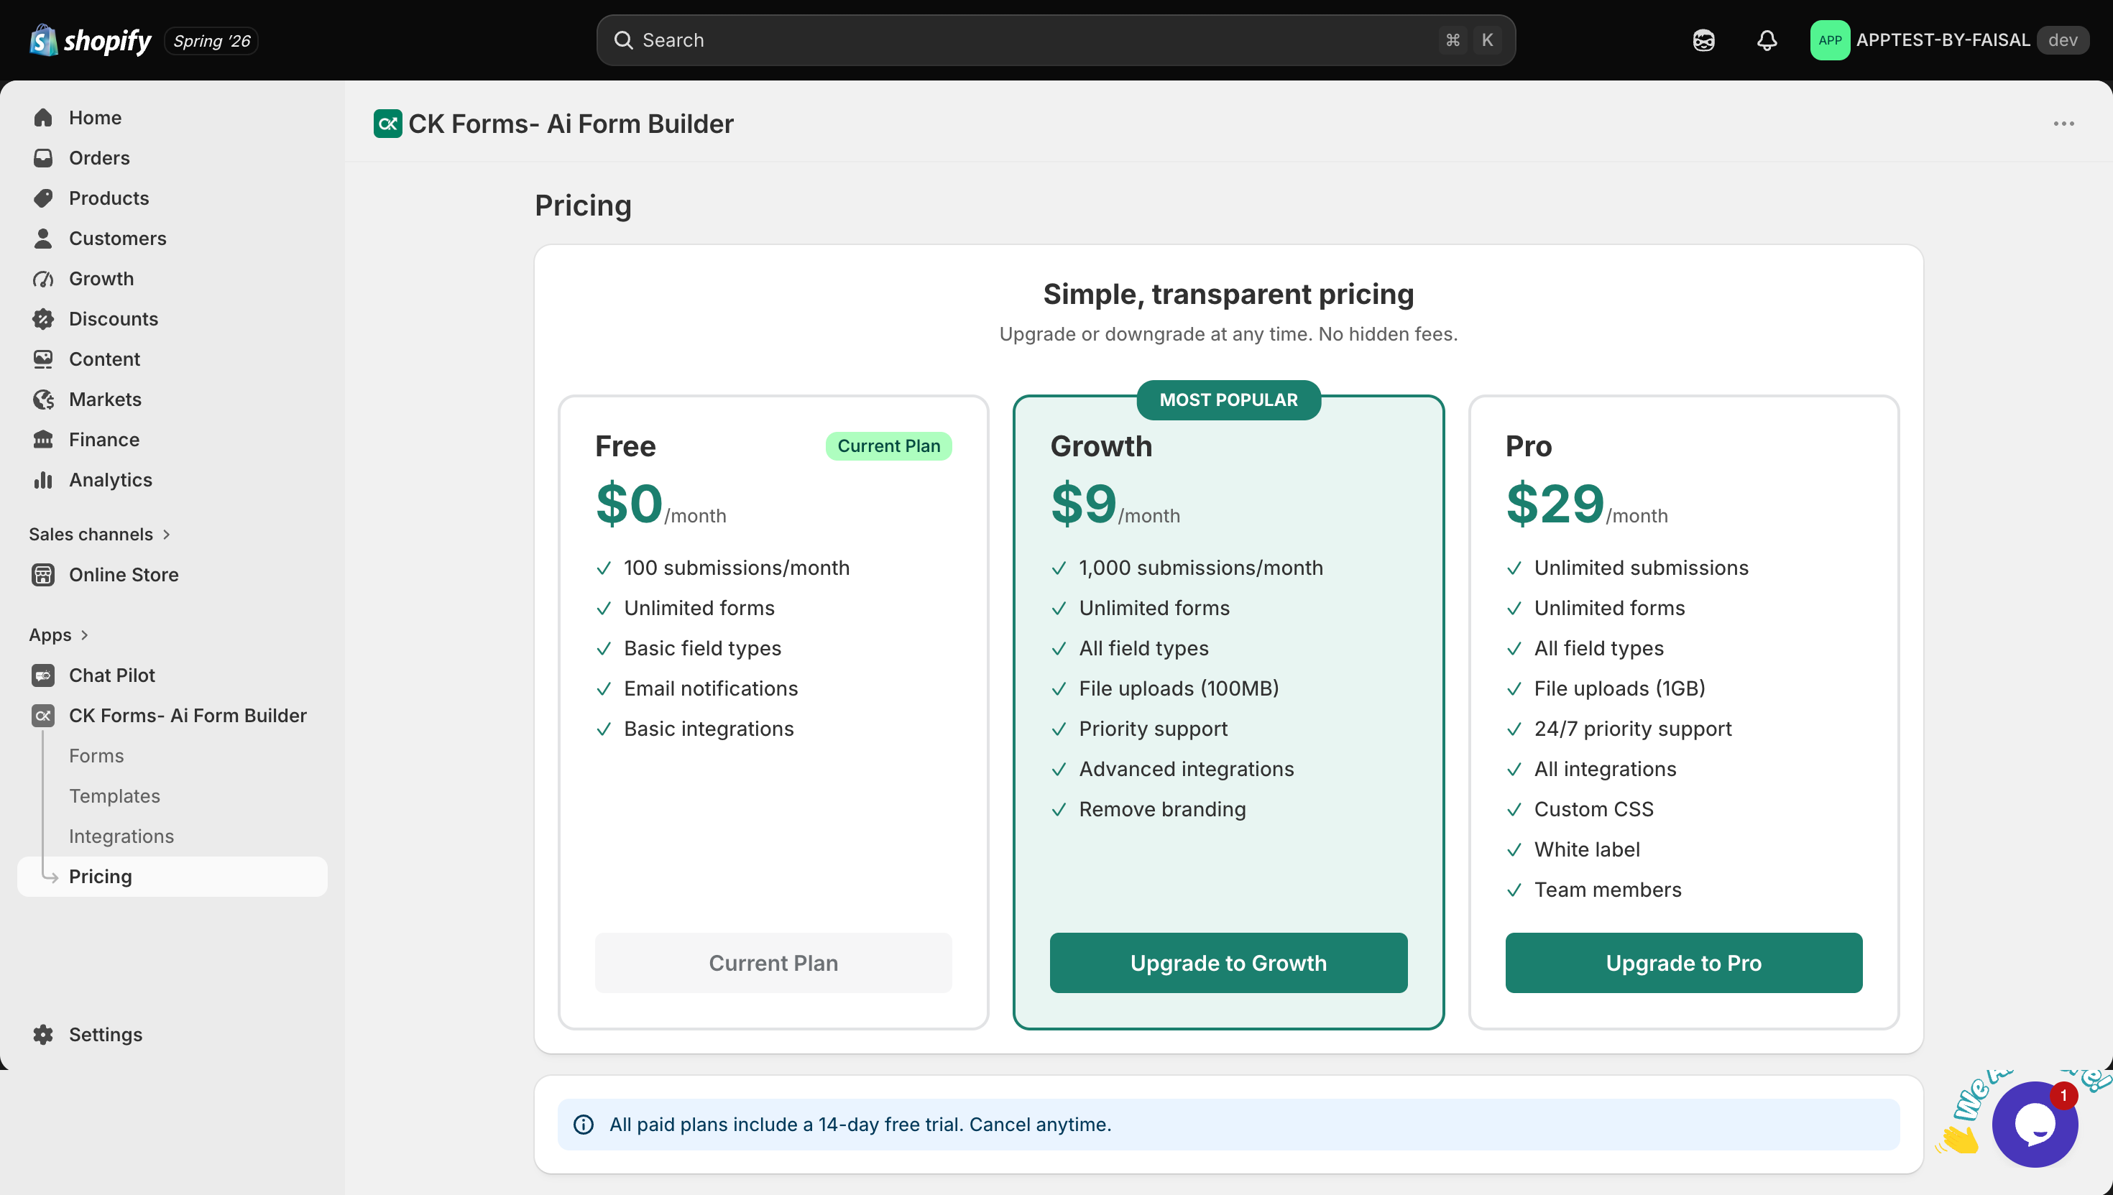
Task: Click the green APP store avatar
Action: coord(1830,40)
